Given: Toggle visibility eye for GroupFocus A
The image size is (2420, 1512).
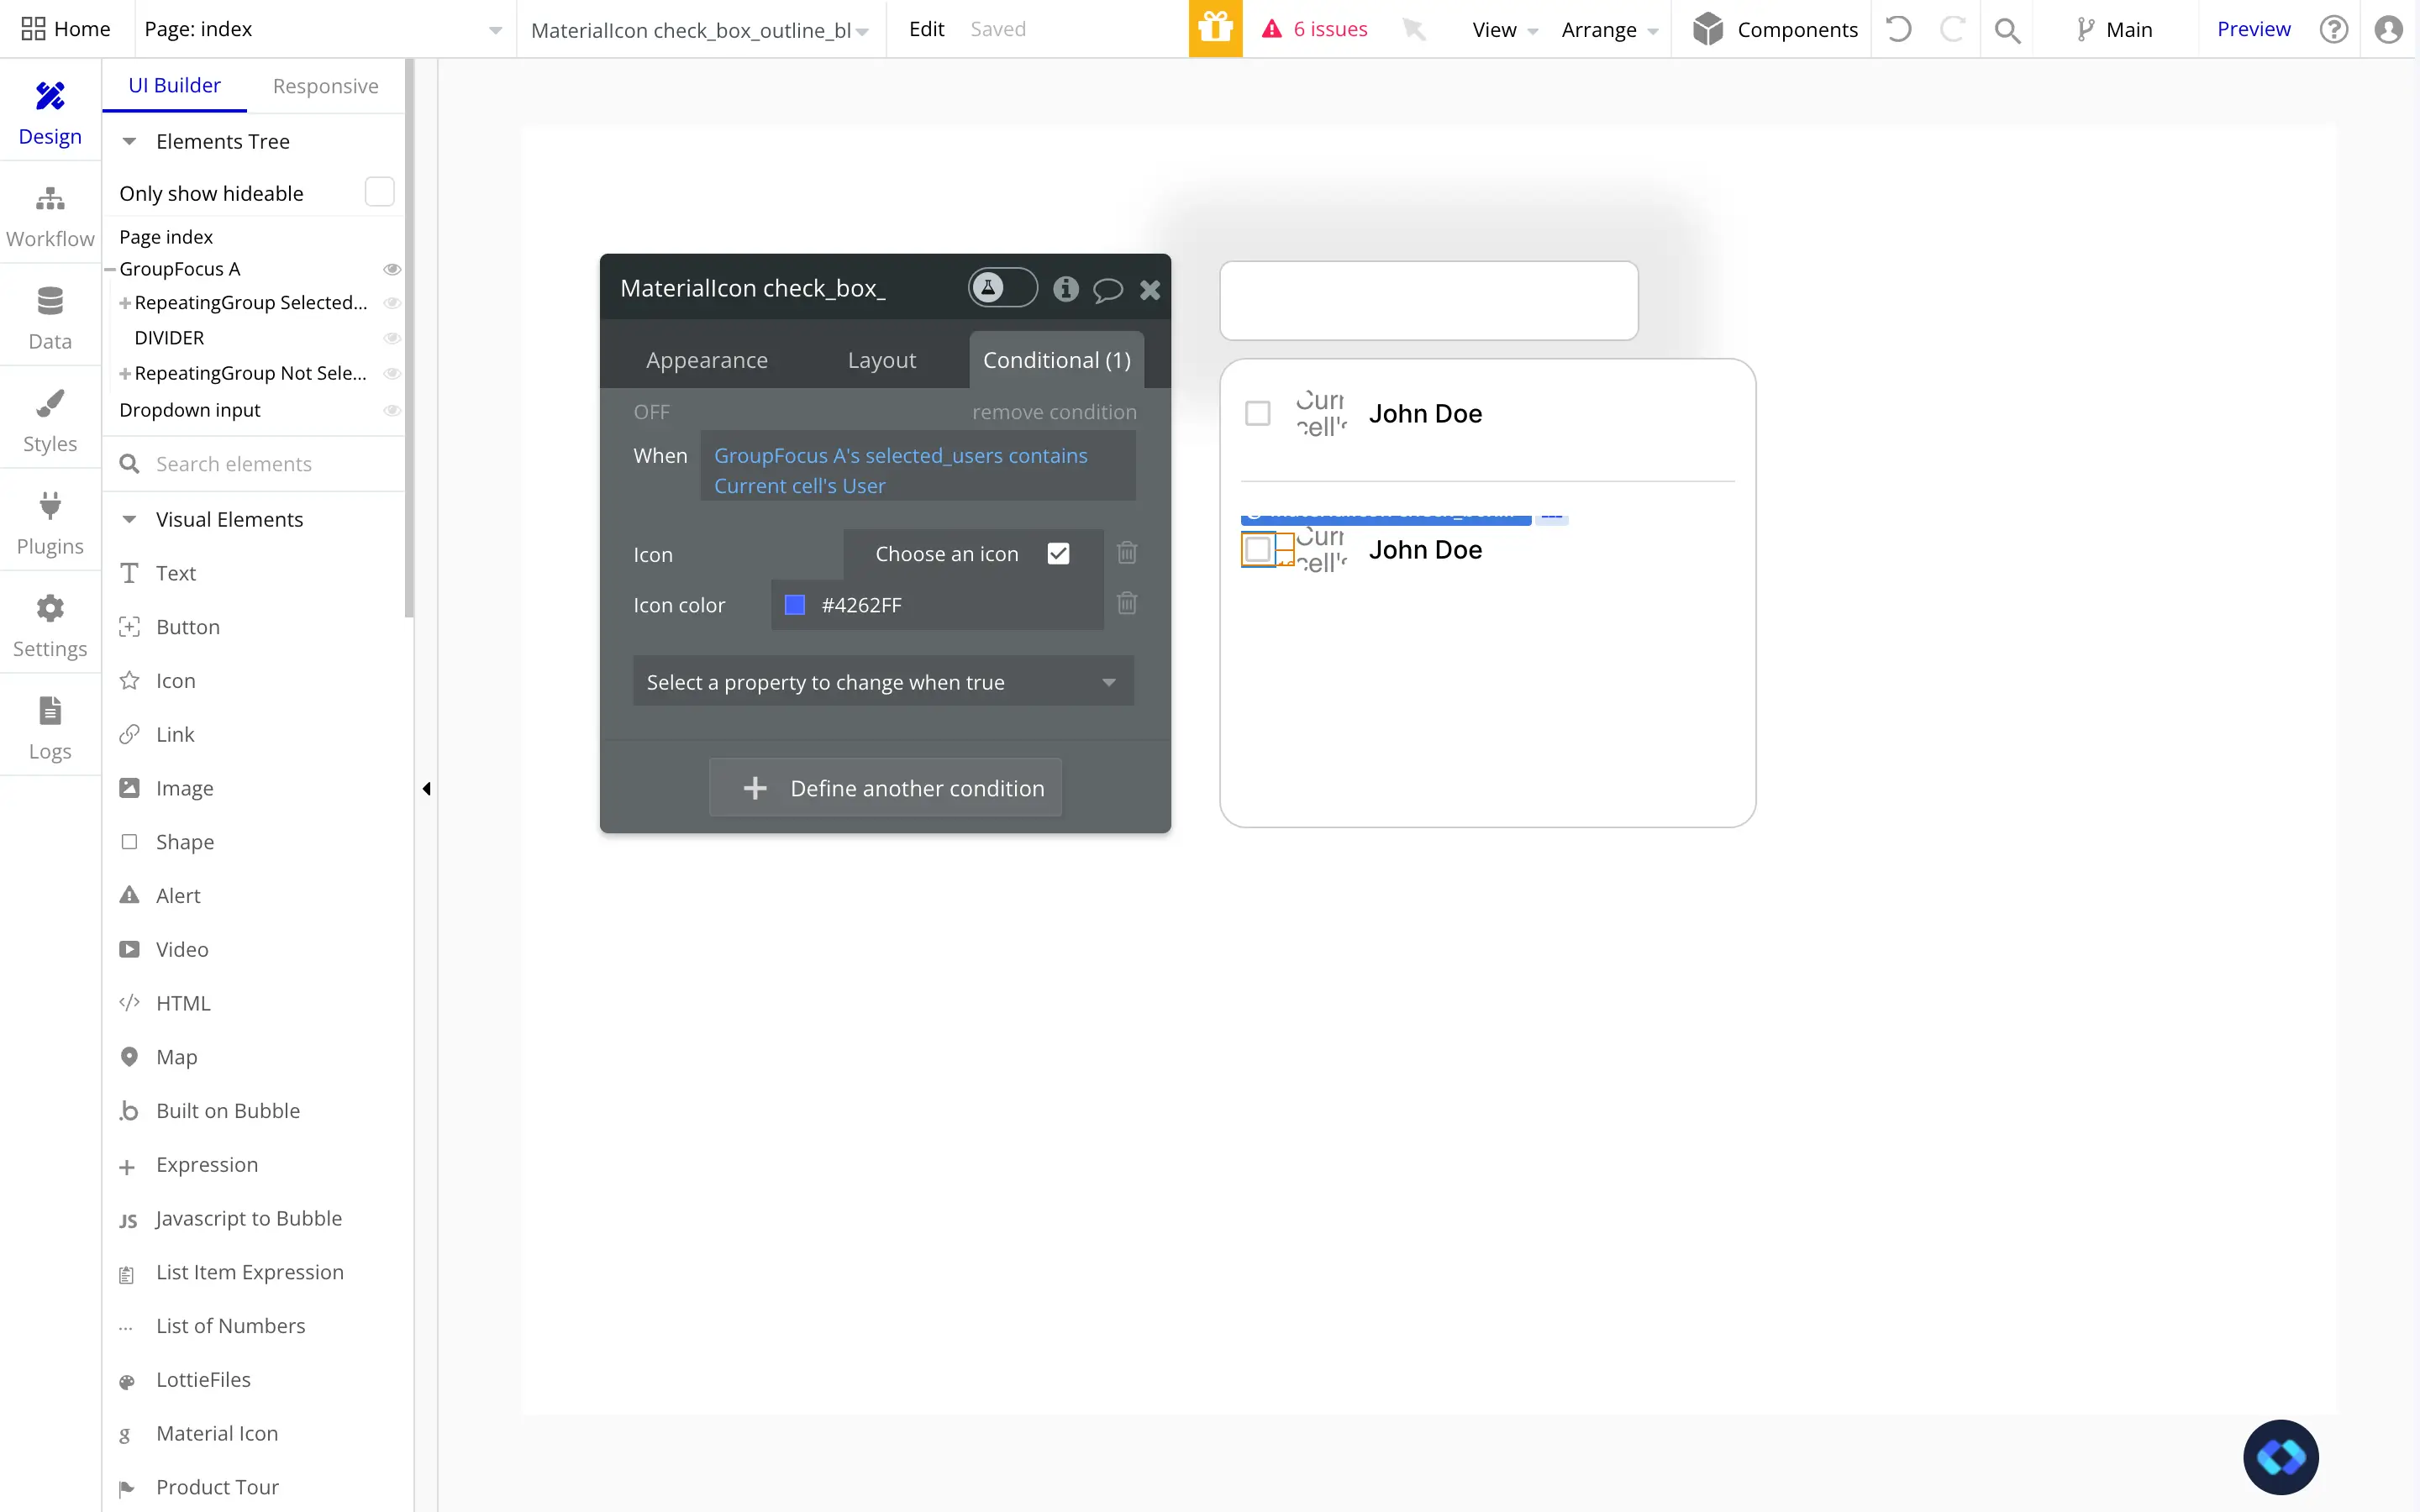Looking at the screenshot, I should click(x=392, y=269).
